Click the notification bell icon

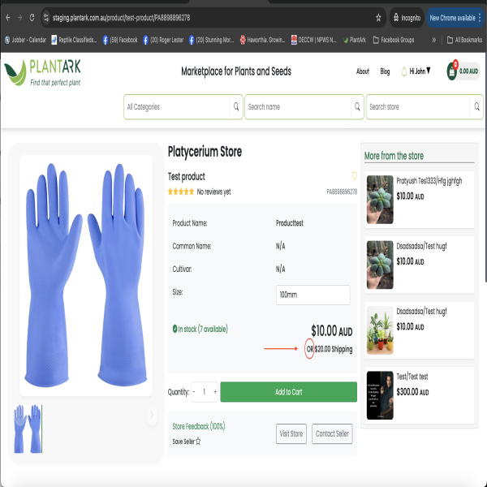(404, 71)
